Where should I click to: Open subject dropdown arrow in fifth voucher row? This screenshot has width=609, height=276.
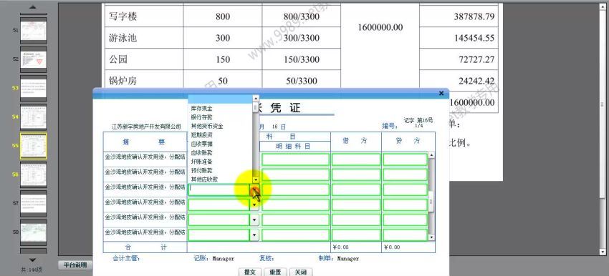pyautogui.click(x=254, y=220)
